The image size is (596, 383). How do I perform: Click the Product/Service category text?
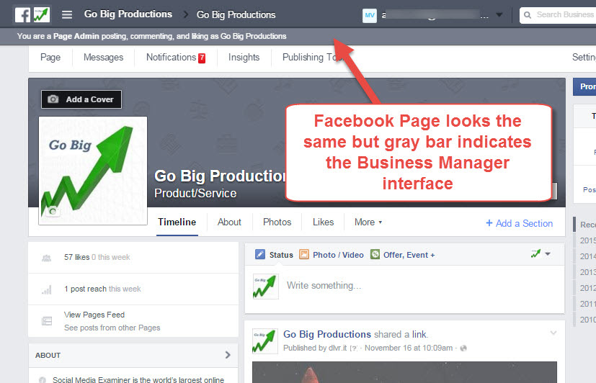pyautogui.click(x=195, y=193)
